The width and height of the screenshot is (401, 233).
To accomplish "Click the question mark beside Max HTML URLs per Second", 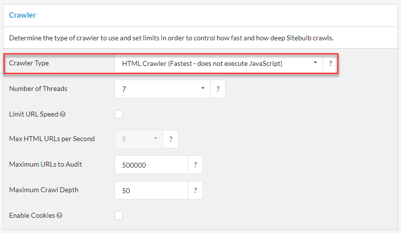I will pyautogui.click(x=171, y=139).
